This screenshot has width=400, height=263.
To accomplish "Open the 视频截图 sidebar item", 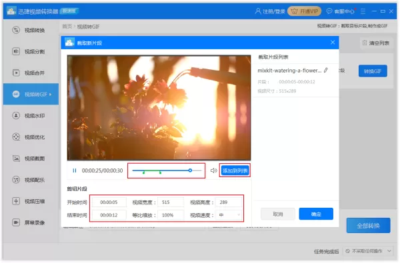I will [31, 158].
